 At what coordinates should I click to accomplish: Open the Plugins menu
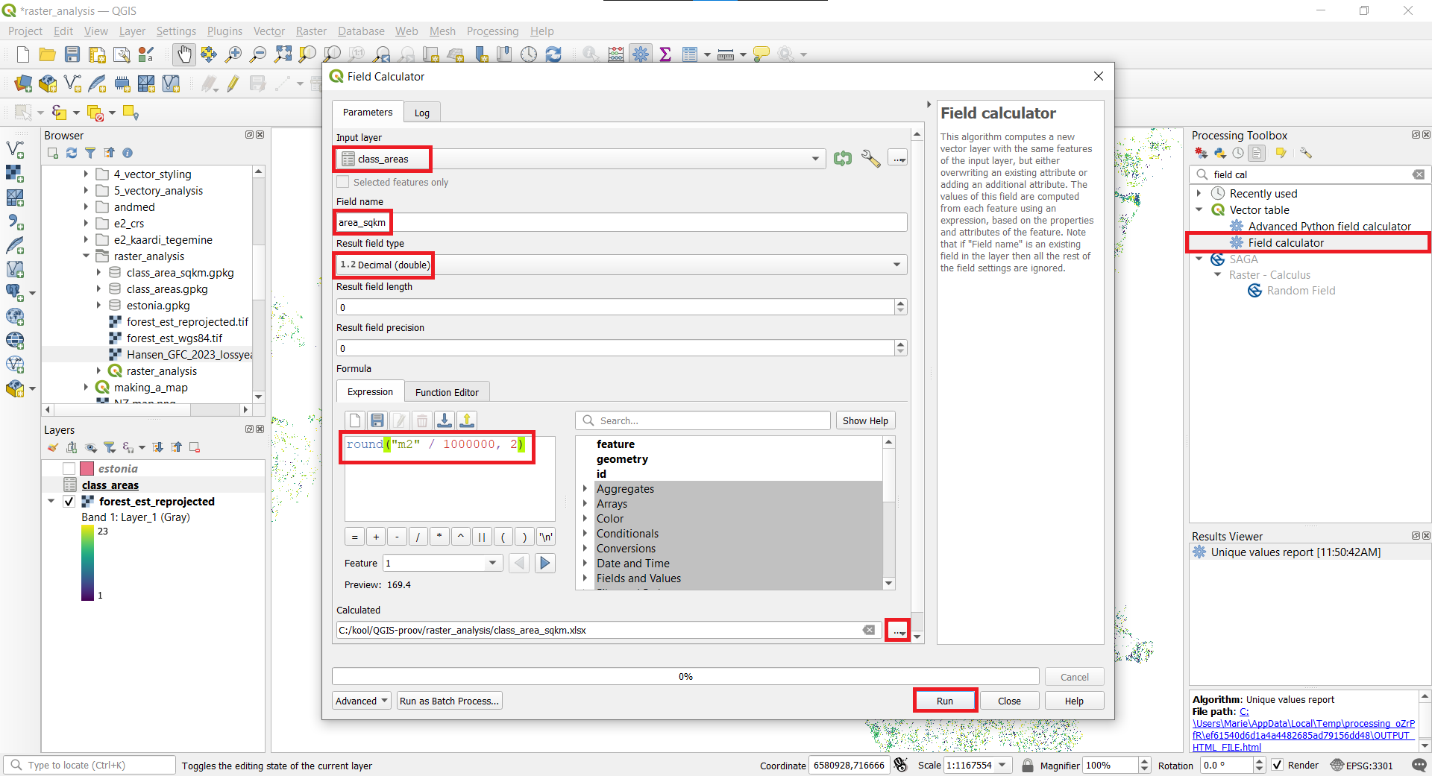pos(224,31)
